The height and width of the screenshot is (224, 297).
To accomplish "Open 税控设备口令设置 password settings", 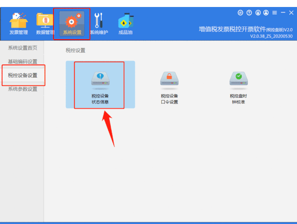I will pos(169,88).
